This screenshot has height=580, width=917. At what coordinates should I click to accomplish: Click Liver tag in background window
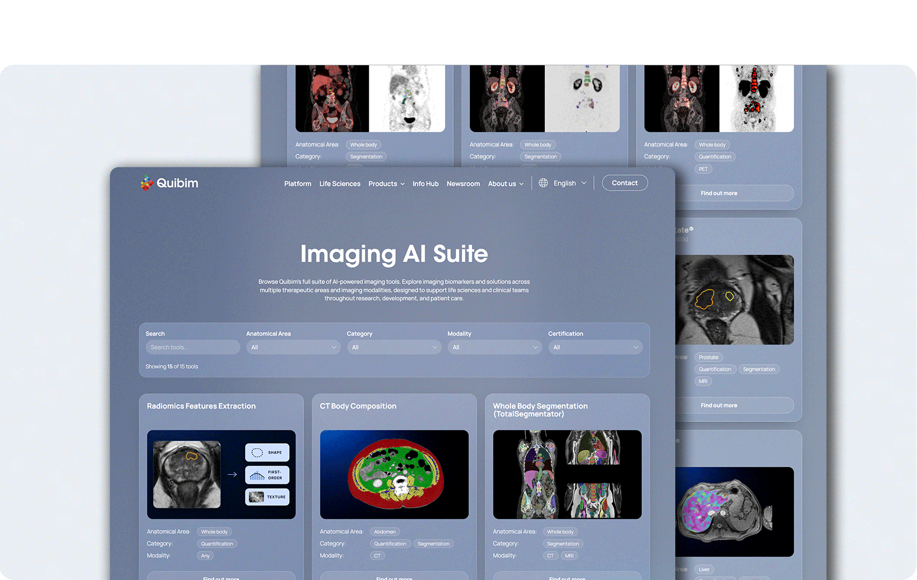point(705,570)
